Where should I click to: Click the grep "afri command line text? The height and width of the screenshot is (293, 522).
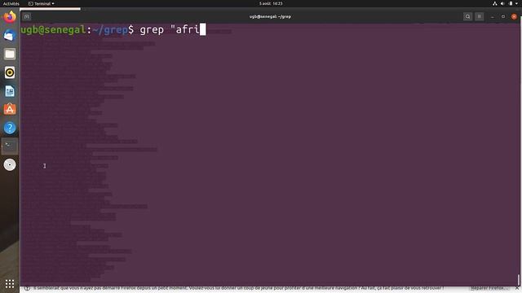170,29
